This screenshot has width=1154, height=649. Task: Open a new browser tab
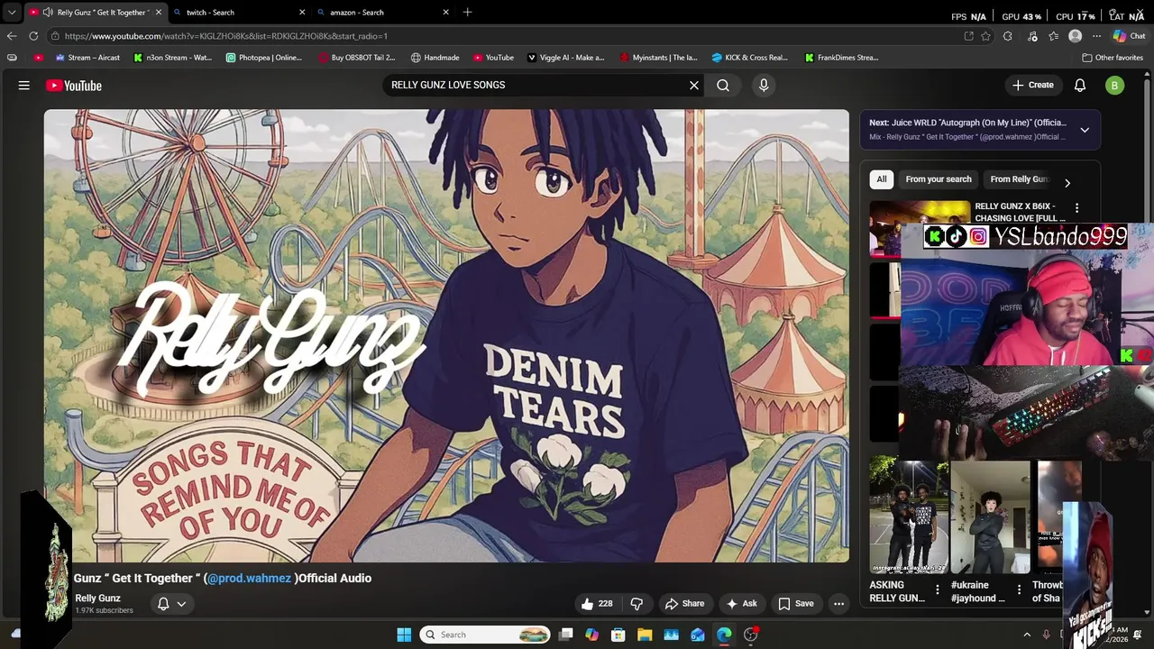[467, 13]
